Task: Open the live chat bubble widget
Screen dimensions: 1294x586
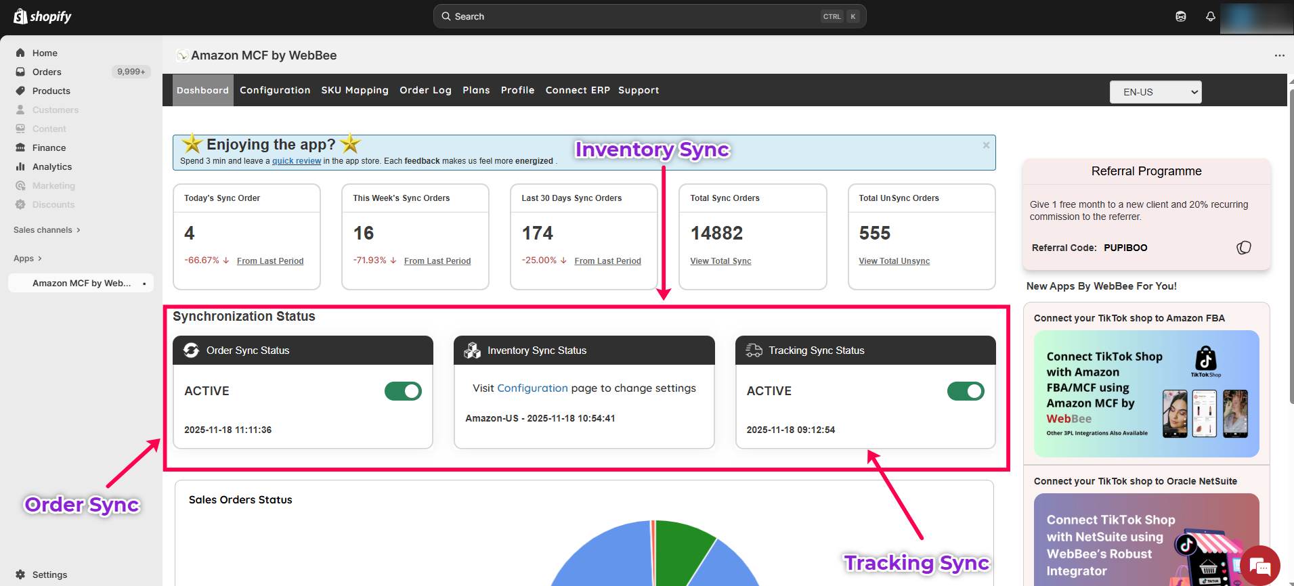Action: tap(1260, 565)
